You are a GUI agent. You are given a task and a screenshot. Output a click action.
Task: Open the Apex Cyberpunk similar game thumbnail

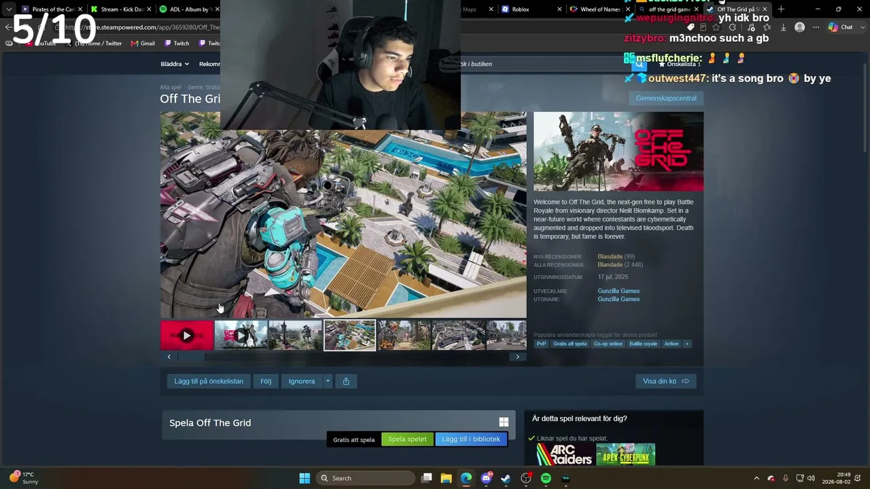(x=625, y=454)
